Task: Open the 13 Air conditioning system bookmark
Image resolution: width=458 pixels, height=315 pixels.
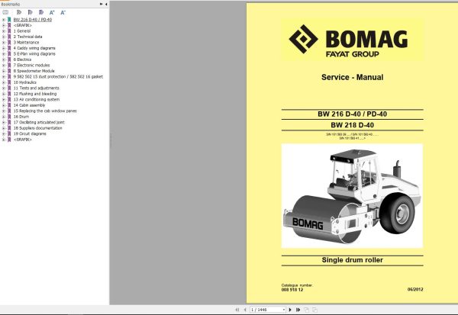Action: point(37,100)
